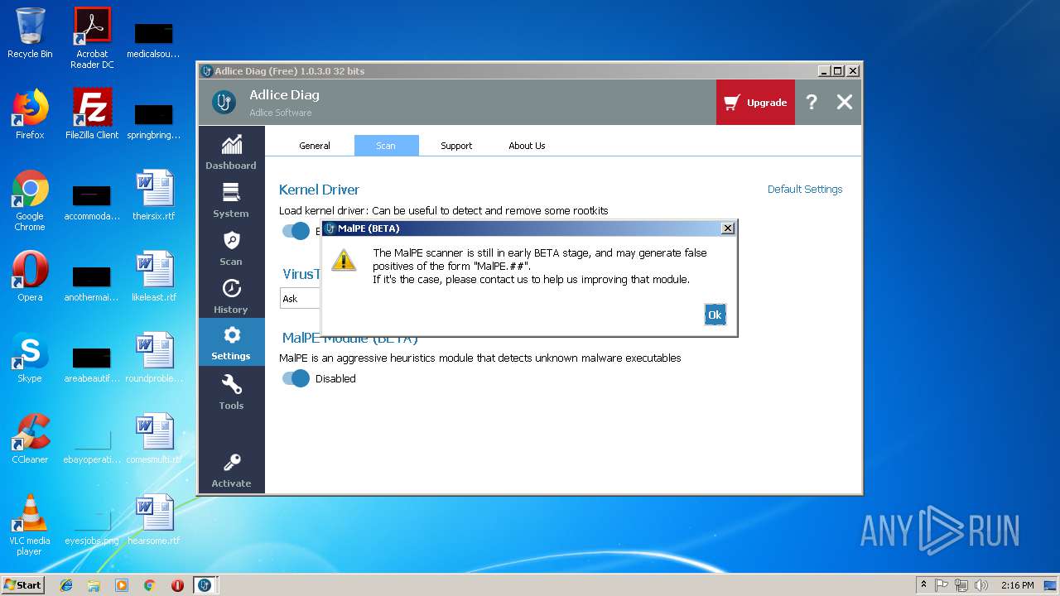Switch to the Support settings tab
The image size is (1060, 596).
tap(456, 146)
